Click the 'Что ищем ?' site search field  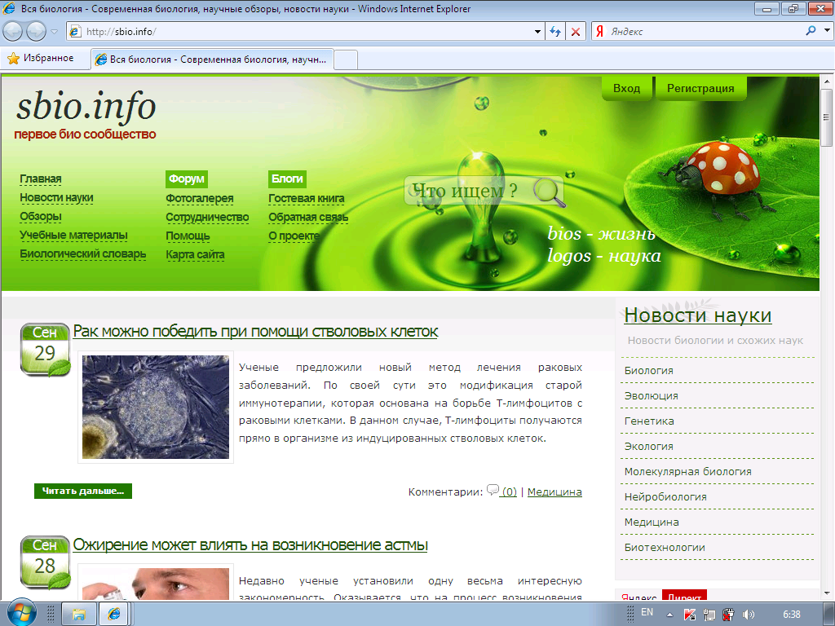(469, 191)
